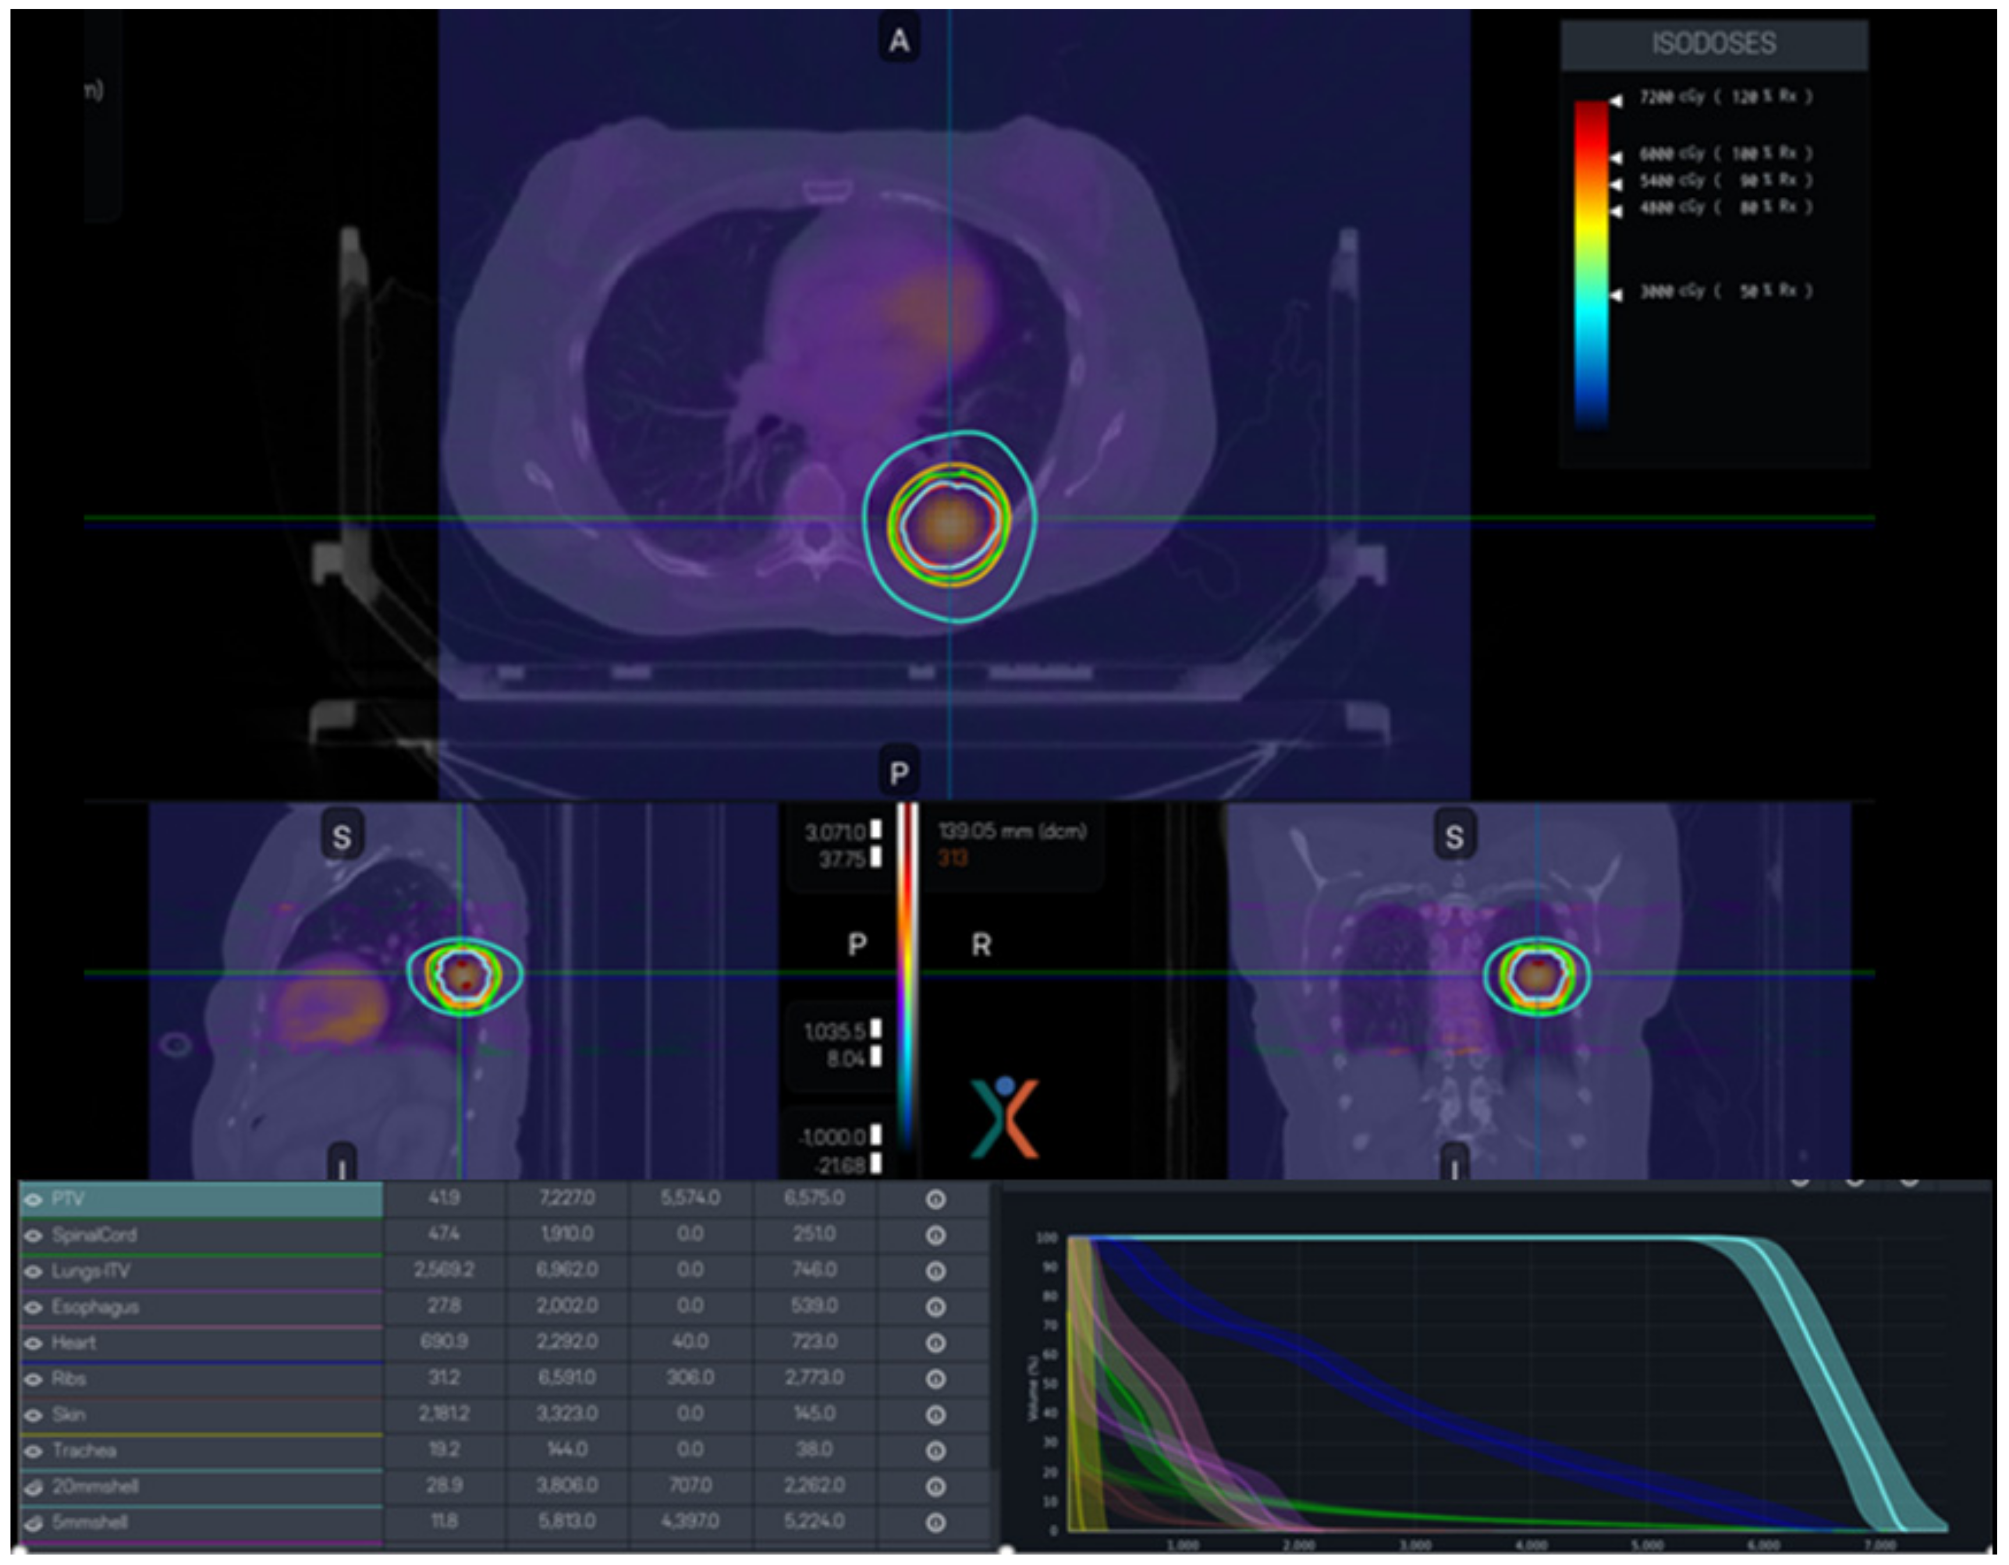
Task: Click the ISODOSES panel header
Action: (x=1714, y=44)
